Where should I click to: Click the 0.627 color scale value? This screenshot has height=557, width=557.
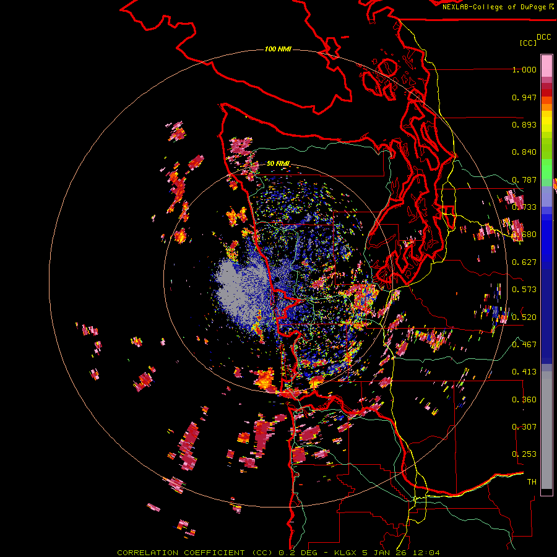coord(524,262)
